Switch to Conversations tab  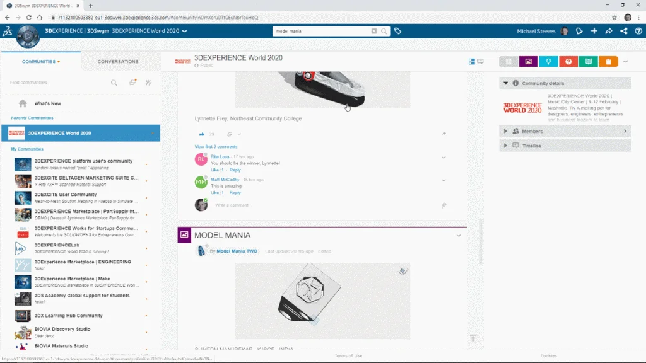coord(118,61)
